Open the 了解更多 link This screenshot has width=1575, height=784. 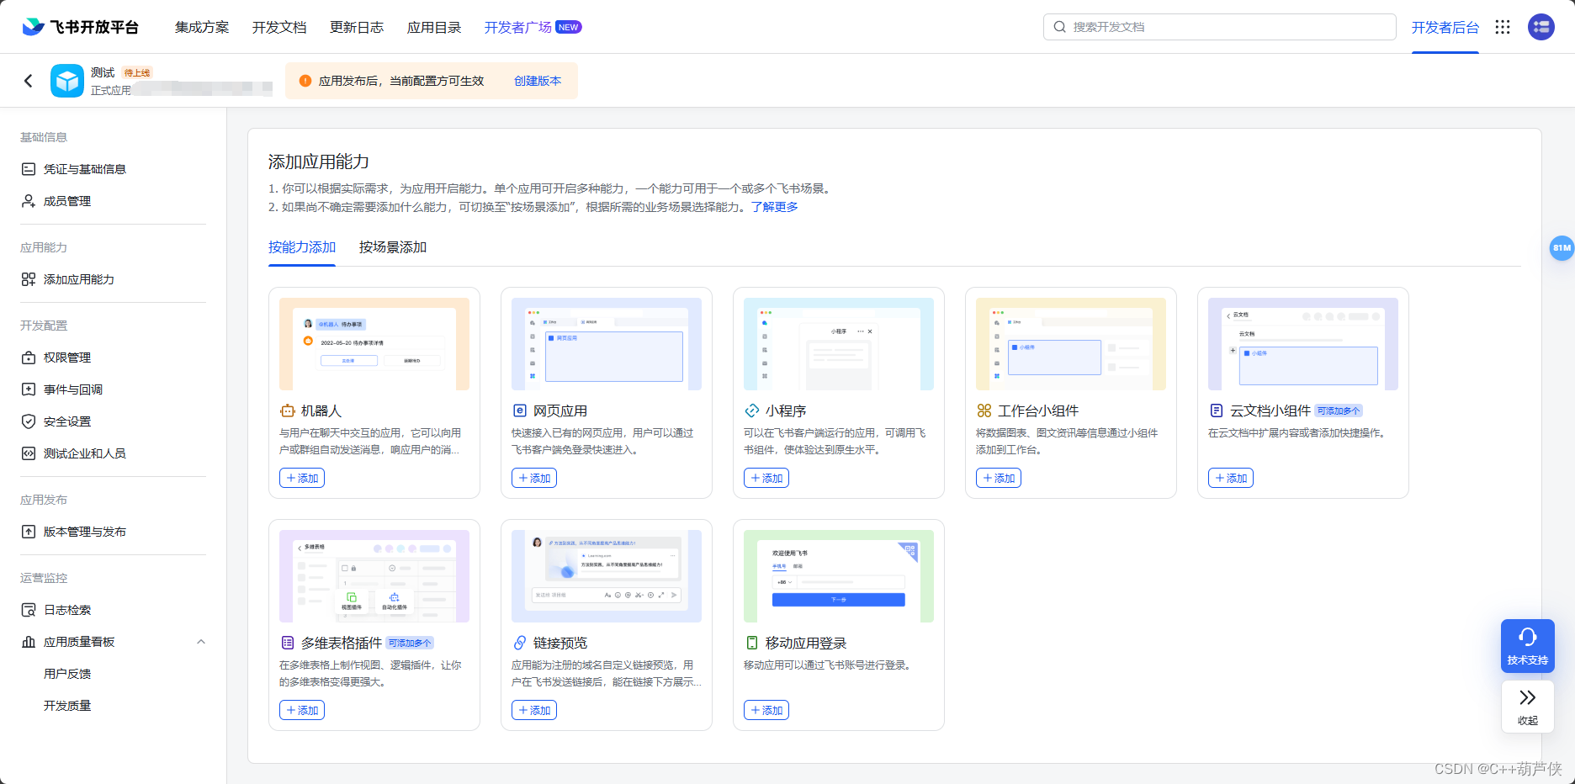click(775, 207)
